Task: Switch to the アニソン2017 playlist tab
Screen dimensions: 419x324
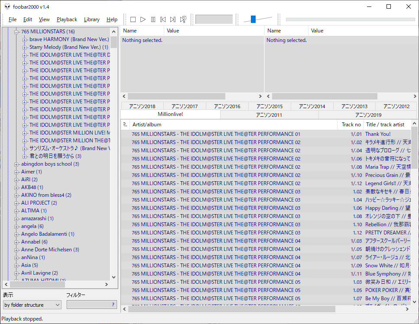Action: (185, 106)
